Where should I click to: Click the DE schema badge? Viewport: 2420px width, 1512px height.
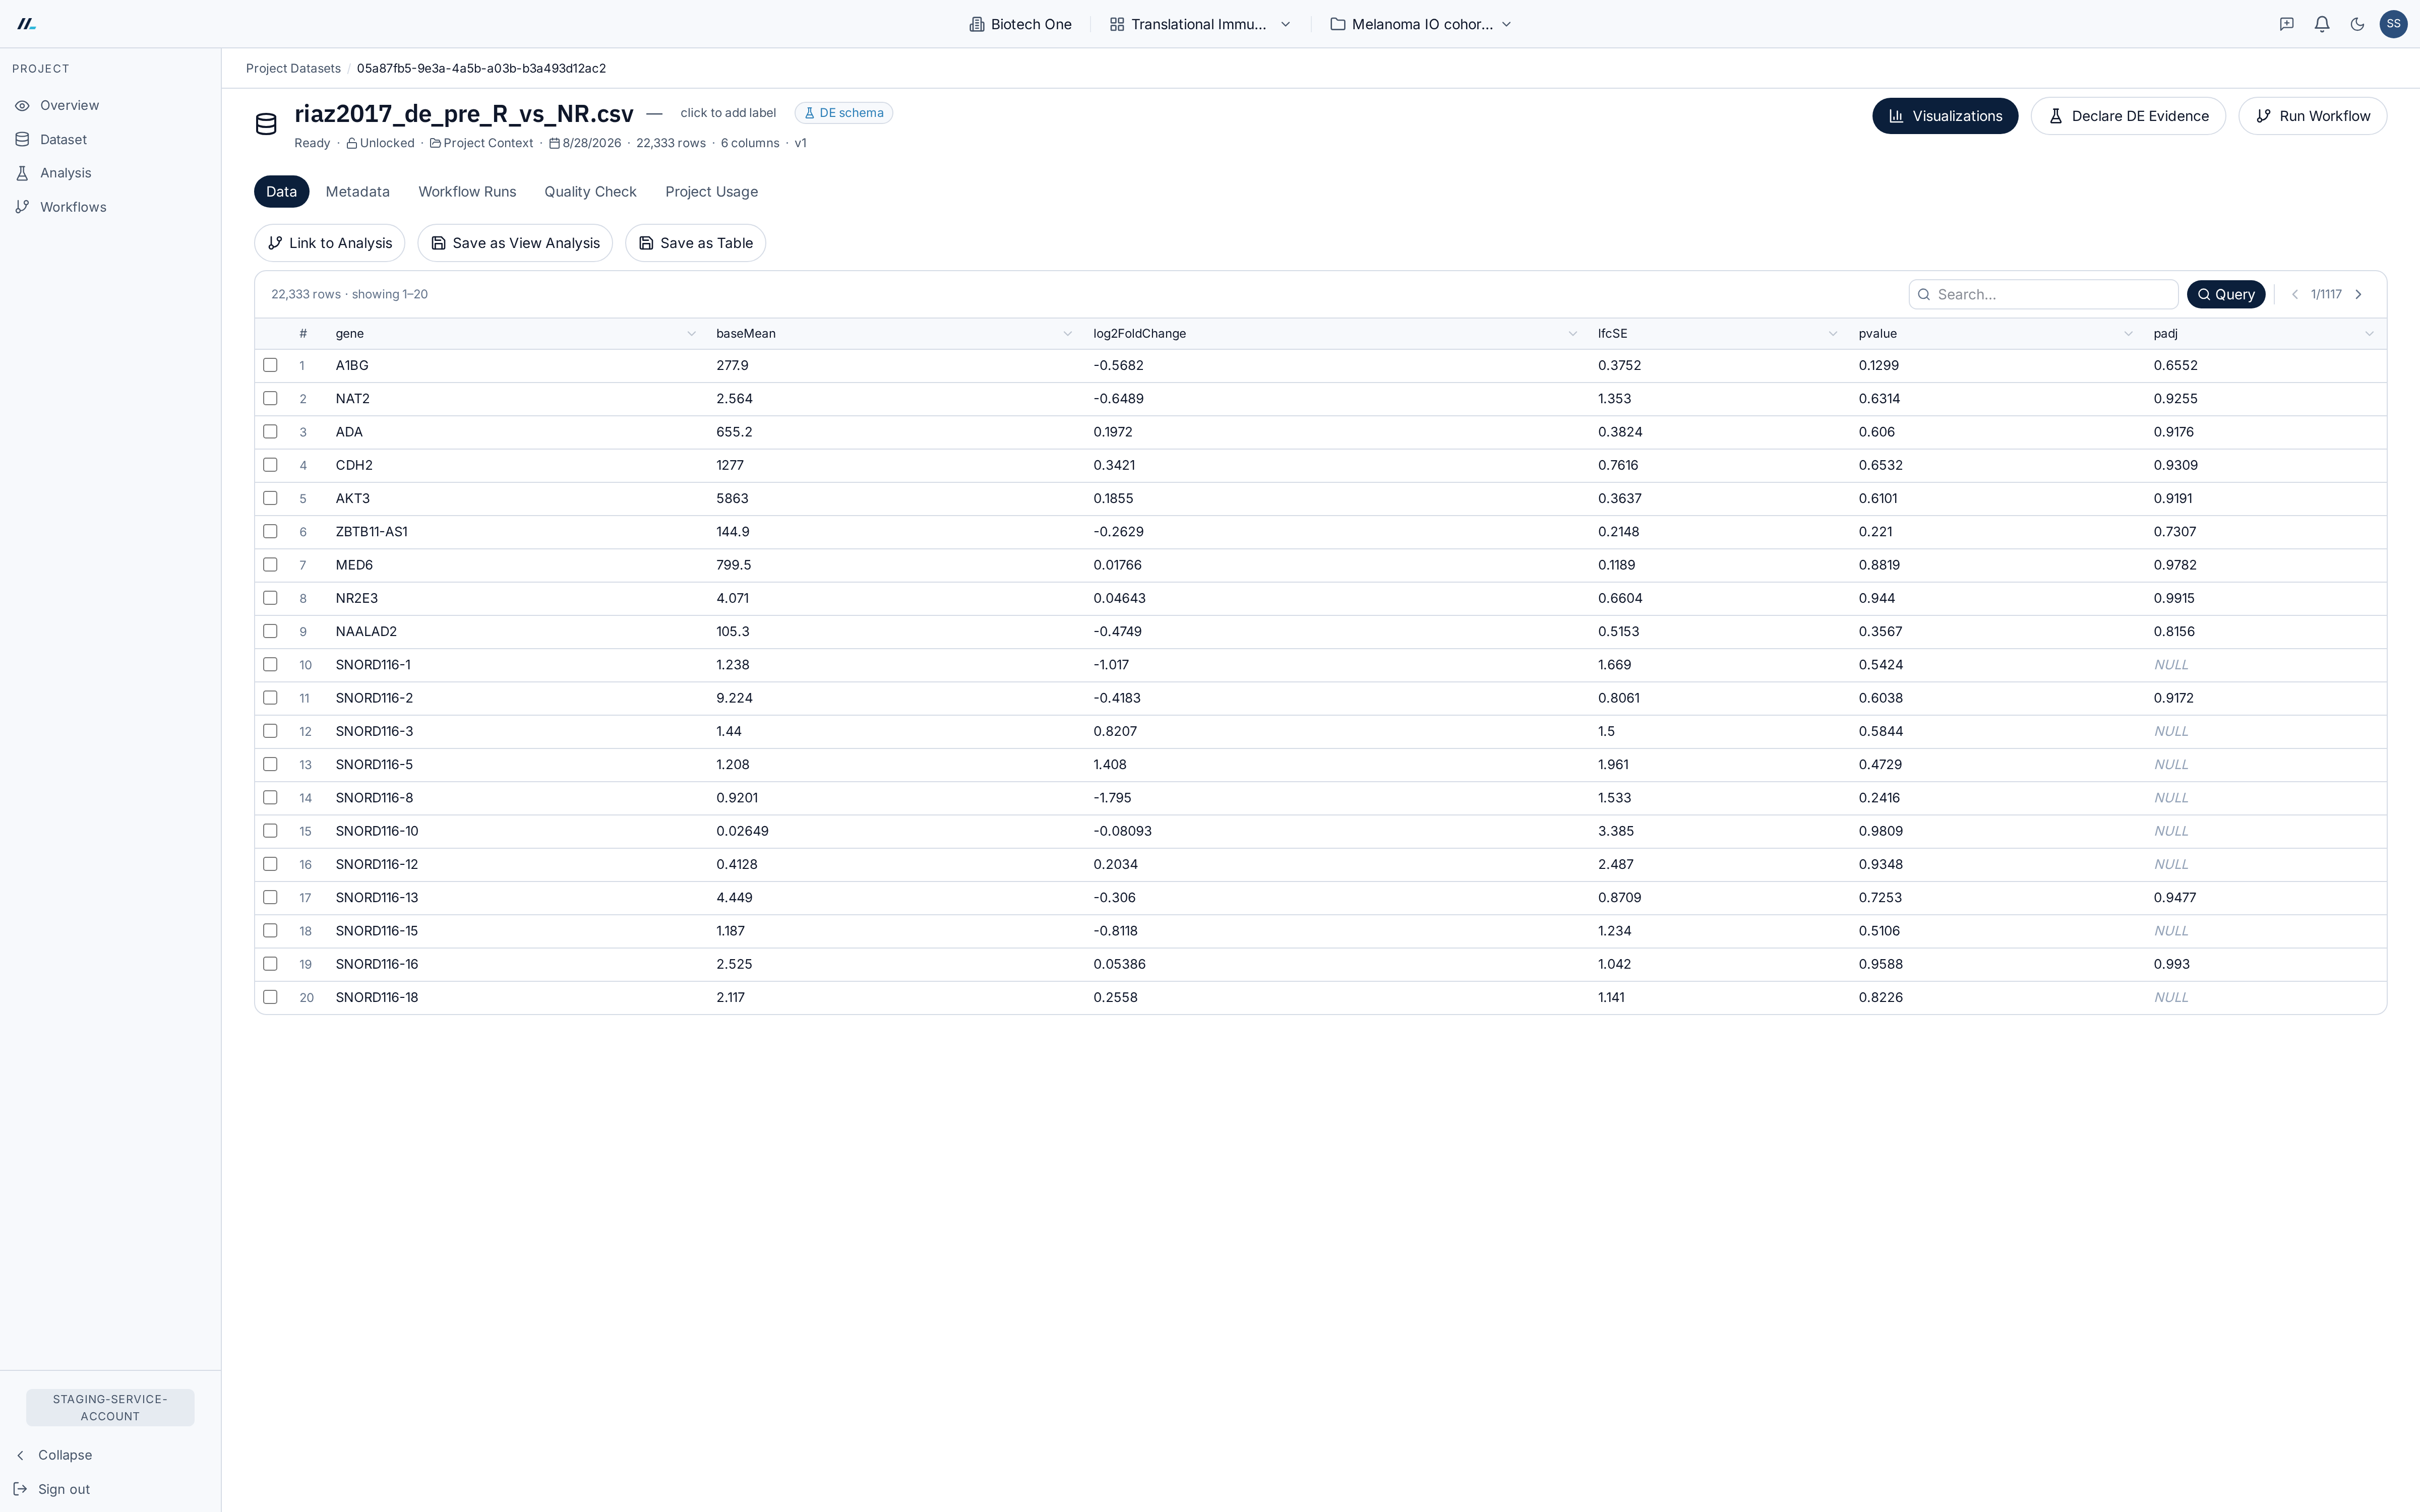(x=843, y=113)
